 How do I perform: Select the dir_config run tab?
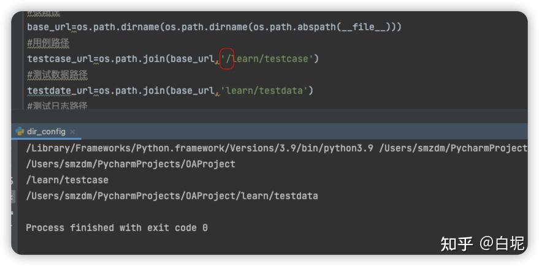[x=46, y=132]
